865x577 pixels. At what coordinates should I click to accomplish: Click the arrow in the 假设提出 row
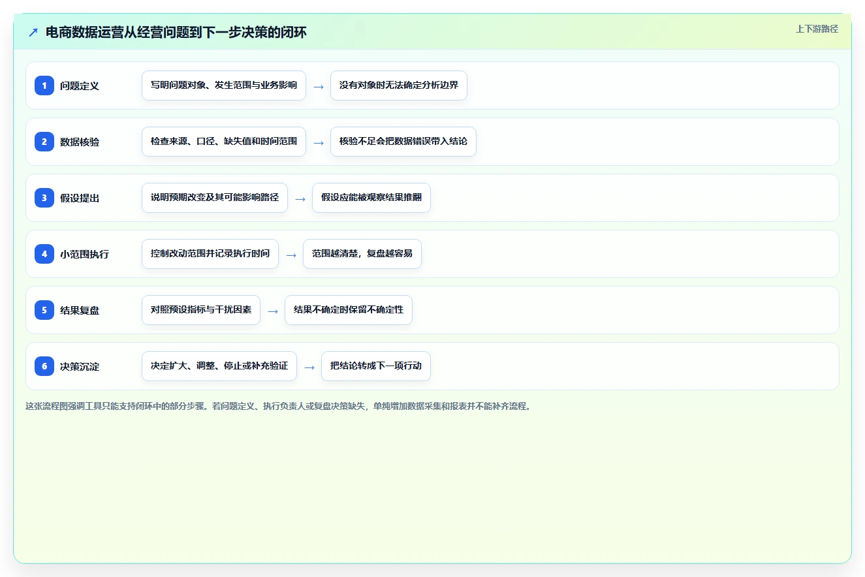300,198
